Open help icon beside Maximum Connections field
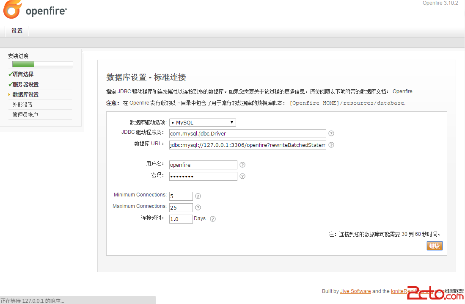 pyautogui.click(x=198, y=207)
